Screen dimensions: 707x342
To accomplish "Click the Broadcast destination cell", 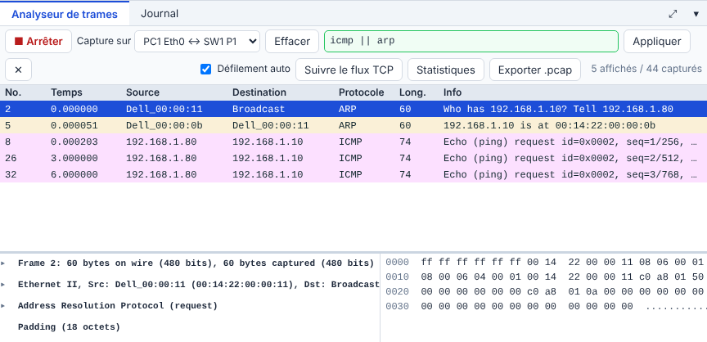I will pos(259,109).
